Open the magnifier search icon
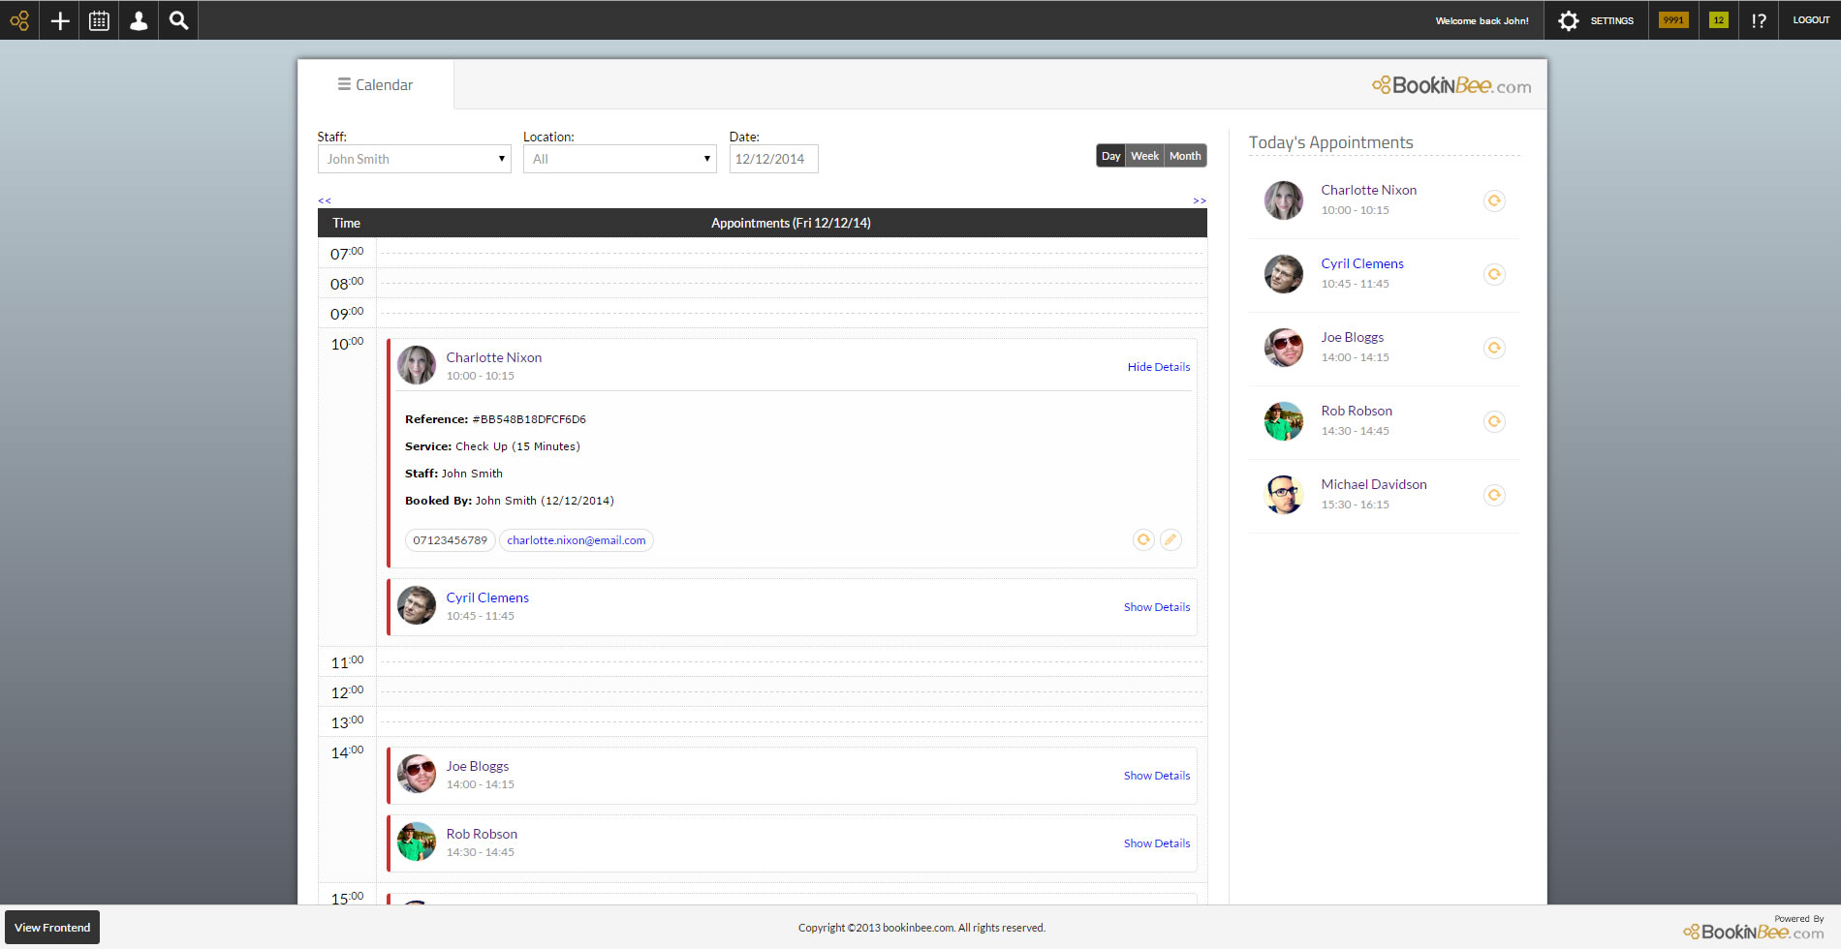 [x=178, y=20]
